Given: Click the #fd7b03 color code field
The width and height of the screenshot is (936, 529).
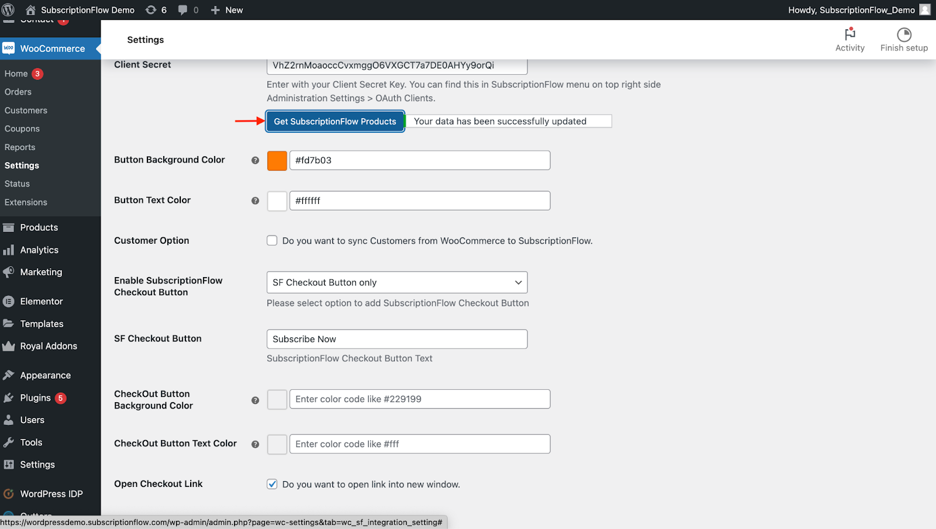Looking at the screenshot, I should (419, 160).
